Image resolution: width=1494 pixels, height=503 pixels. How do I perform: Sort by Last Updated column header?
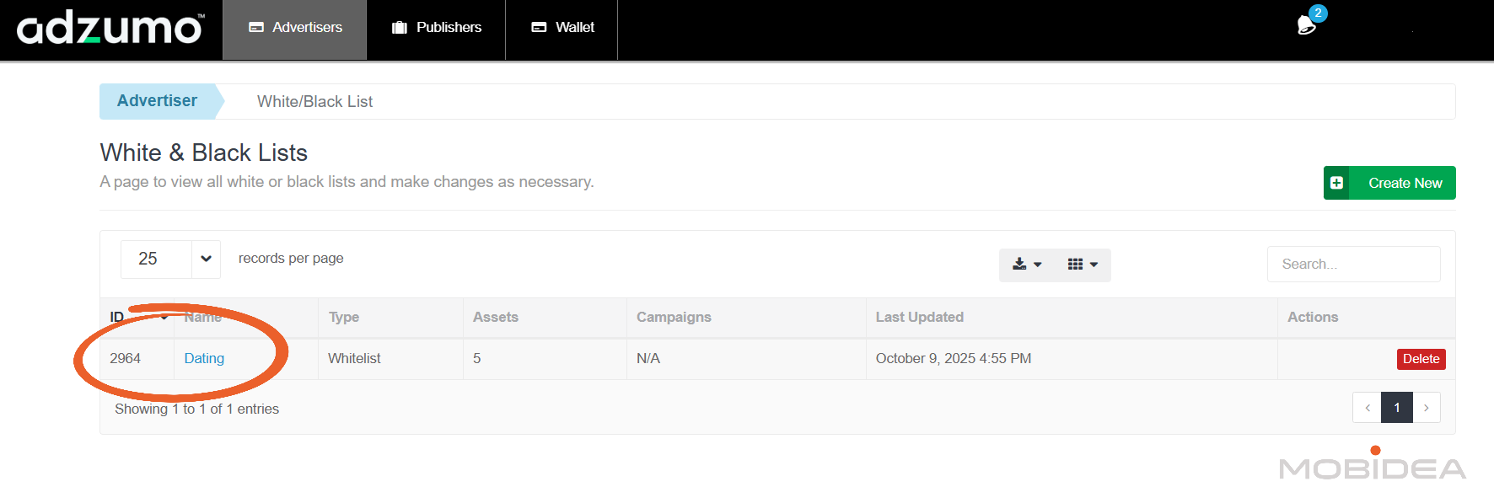point(919,318)
